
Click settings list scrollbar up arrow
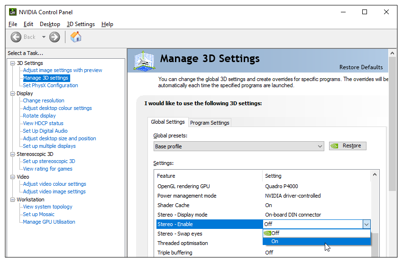tap(375, 175)
